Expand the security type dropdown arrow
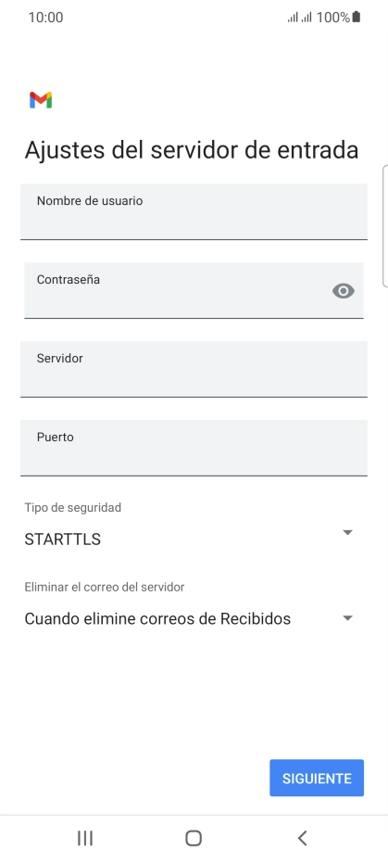Screen dimensions: 388x863 [x=347, y=532]
